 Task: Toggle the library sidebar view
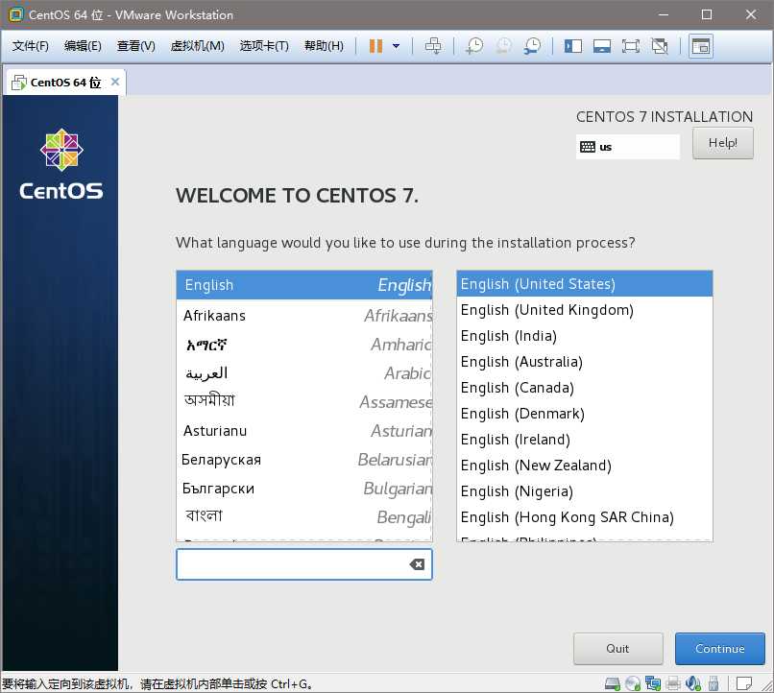573,46
